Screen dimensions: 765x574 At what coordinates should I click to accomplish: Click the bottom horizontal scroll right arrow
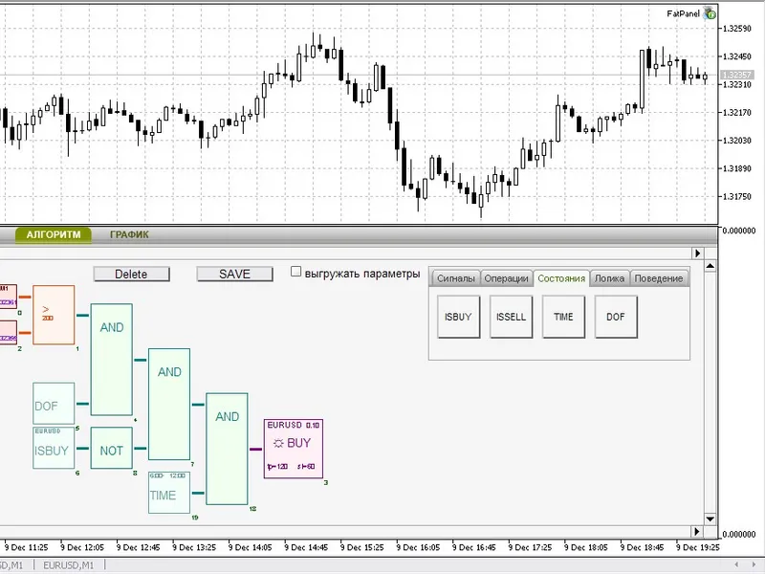(698, 532)
